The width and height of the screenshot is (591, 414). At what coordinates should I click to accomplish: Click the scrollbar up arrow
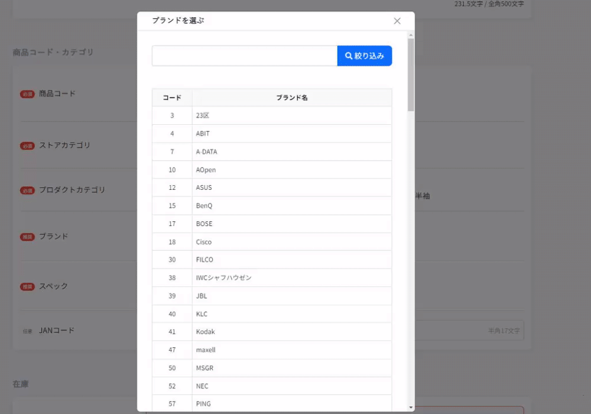click(x=411, y=35)
